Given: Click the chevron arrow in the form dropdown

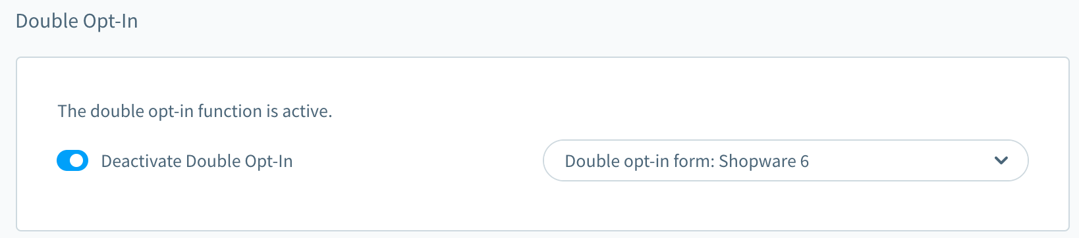Looking at the screenshot, I should 1001,160.
